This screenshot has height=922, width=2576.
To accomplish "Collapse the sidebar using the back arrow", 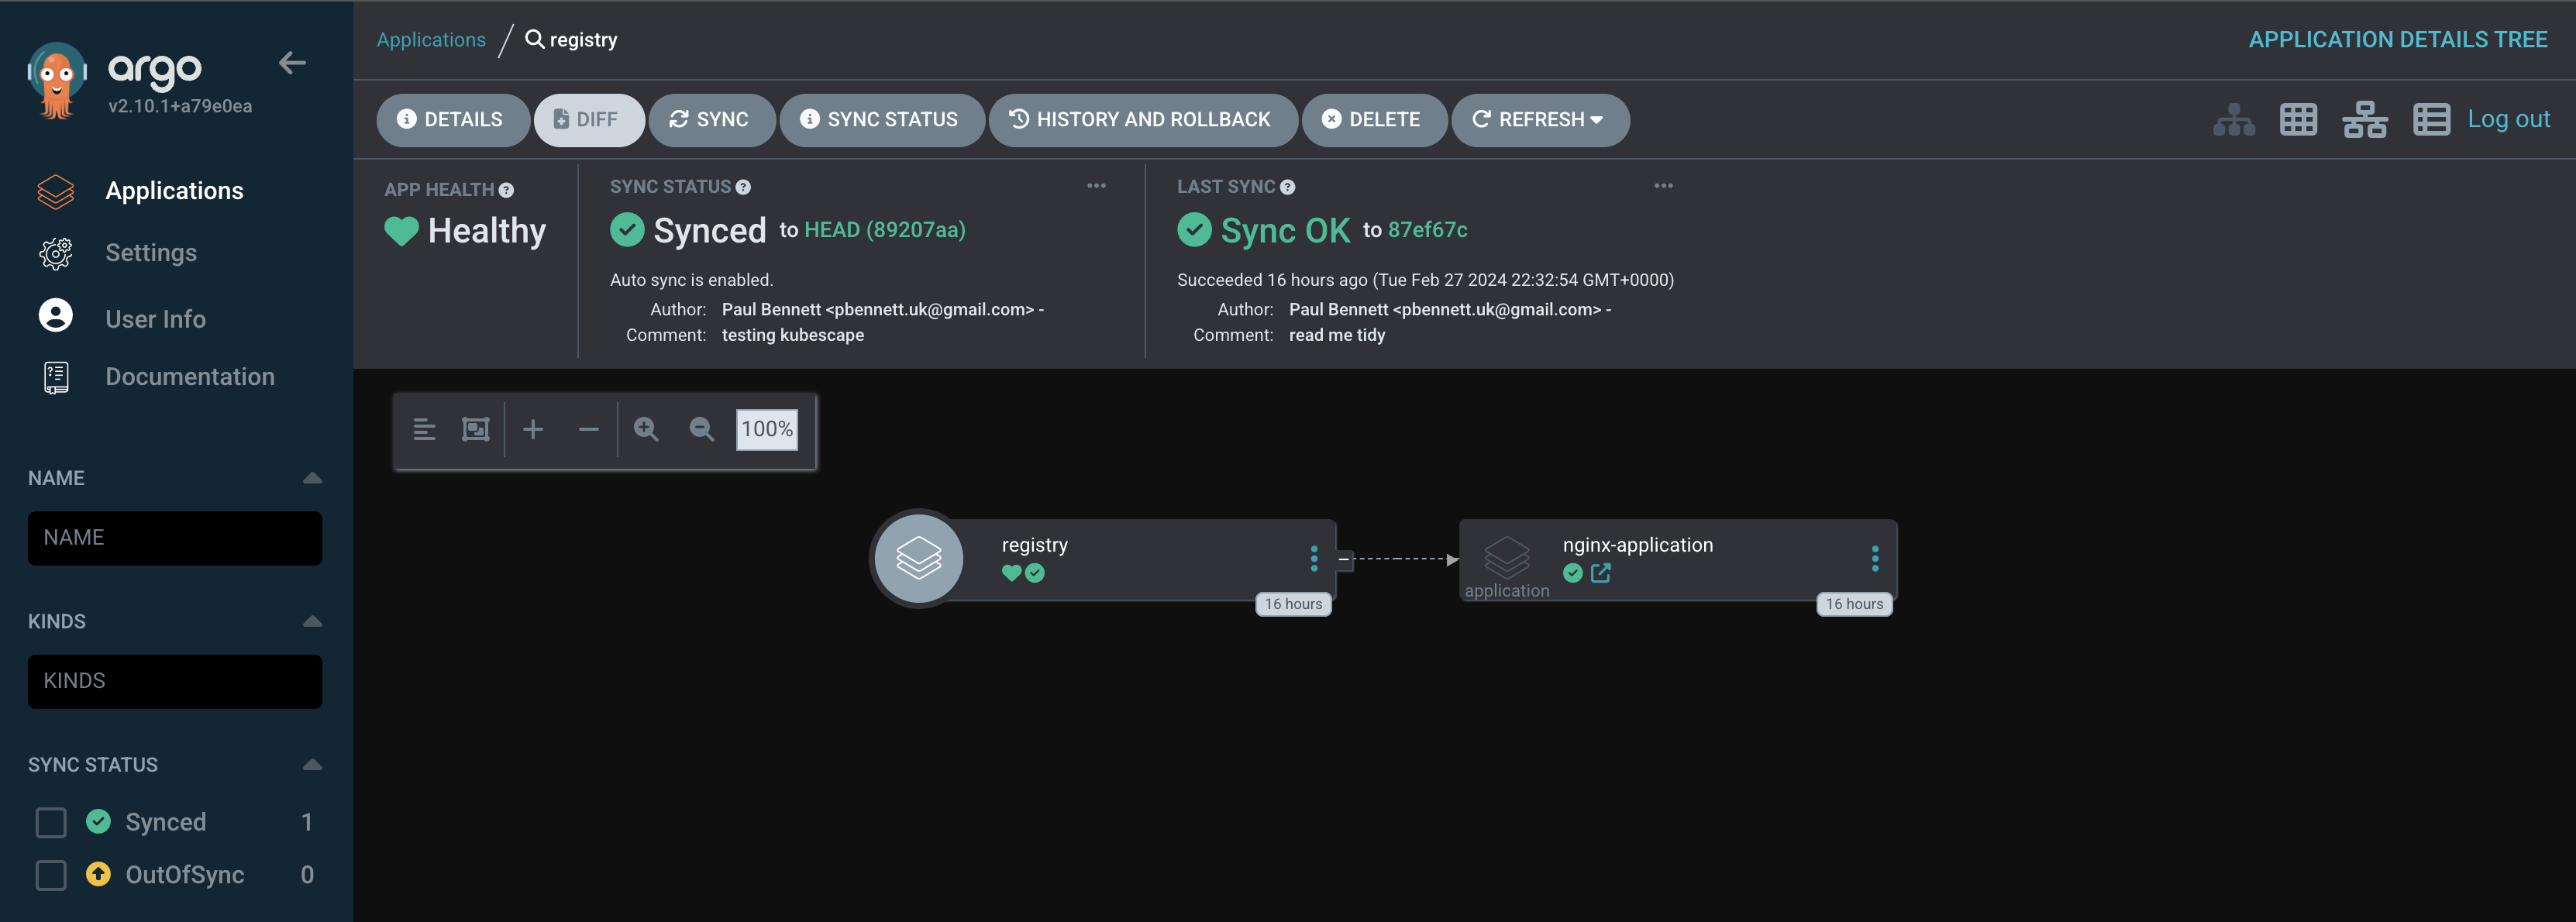I will 293,62.
